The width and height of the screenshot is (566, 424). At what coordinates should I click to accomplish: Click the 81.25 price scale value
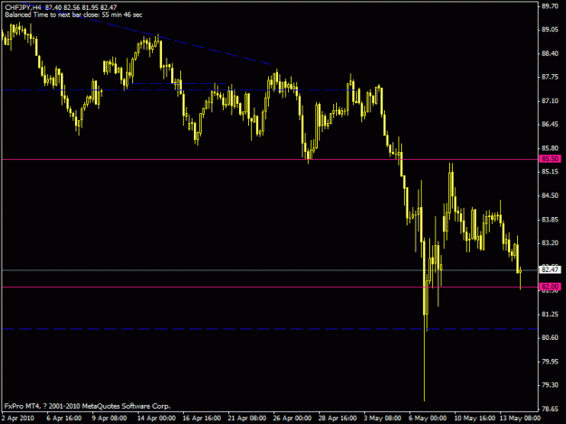pyautogui.click(x=550, y=314)
